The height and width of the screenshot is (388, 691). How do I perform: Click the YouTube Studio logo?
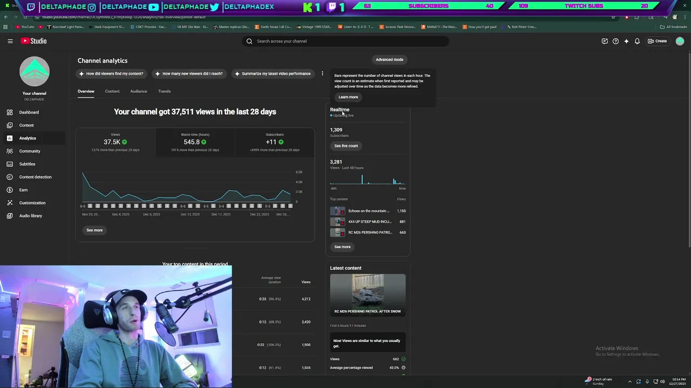coord(34,41)
